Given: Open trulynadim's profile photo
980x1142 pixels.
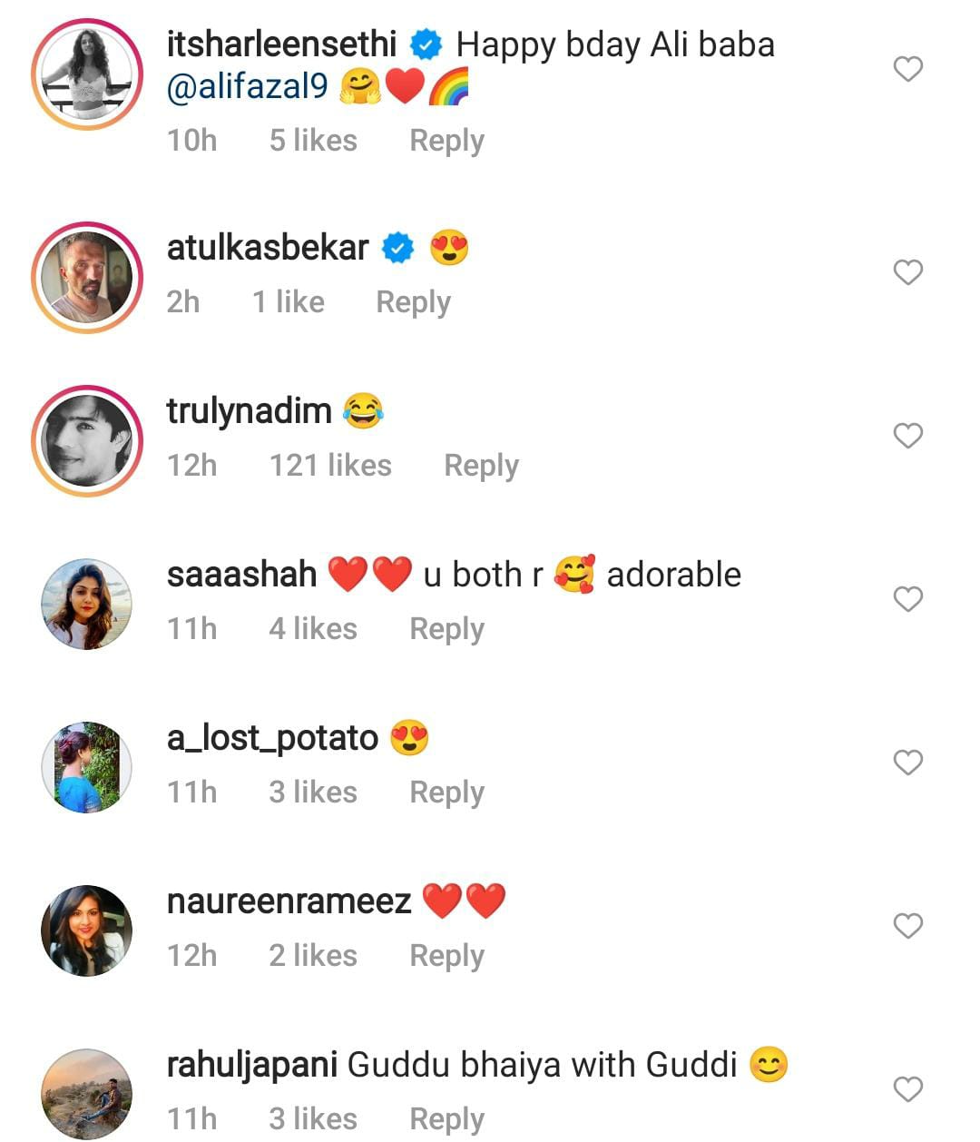Looking at the screenshot, I should pyautogui.click(x=87, y=440).
